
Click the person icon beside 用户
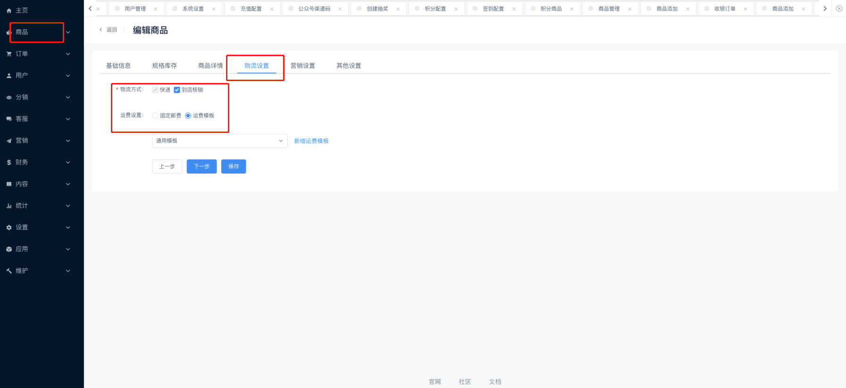pyautogui.click(x=9, y=76)
